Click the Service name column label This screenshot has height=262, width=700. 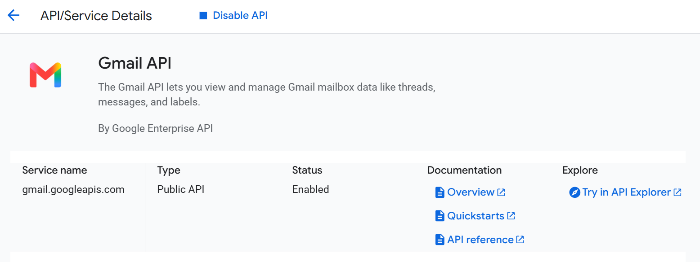coord(54,170)
